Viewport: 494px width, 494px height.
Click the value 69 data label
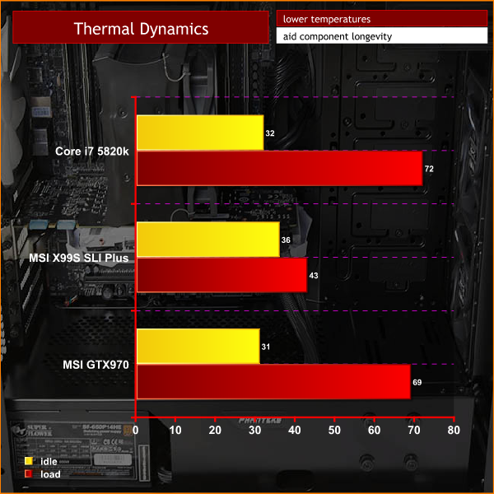point(417,383)
